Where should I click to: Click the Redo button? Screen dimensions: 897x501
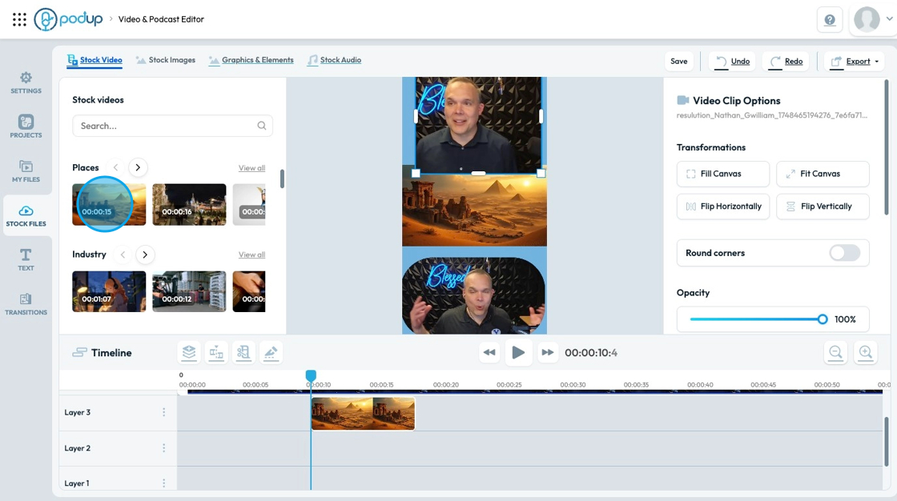[786, 61]
